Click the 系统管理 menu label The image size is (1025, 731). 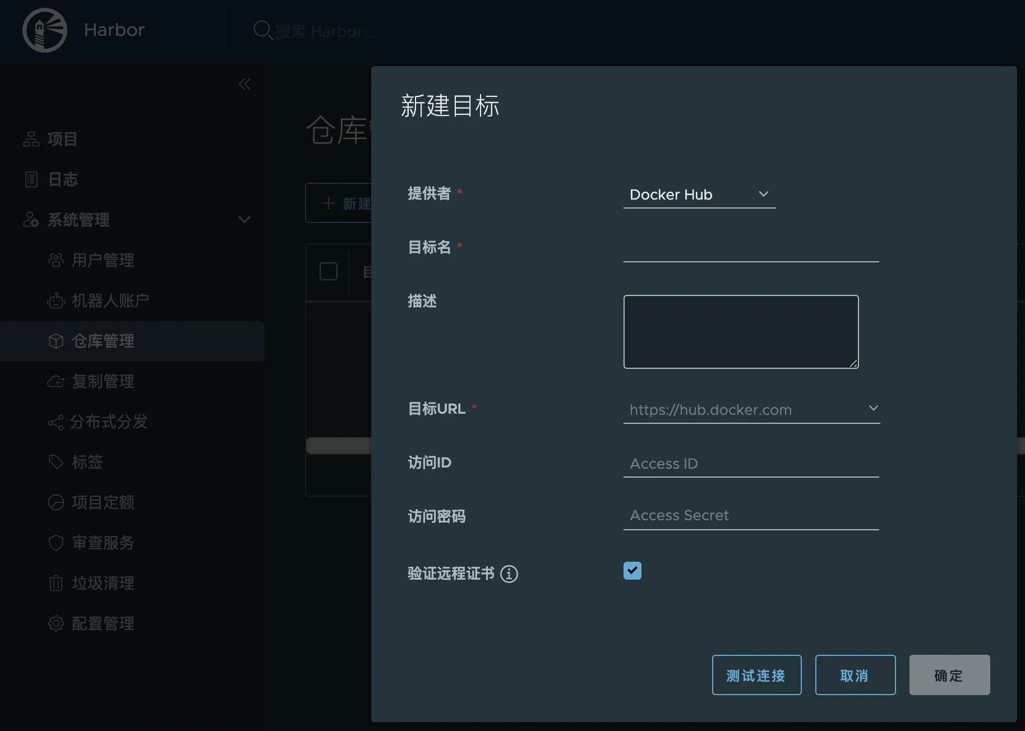[x=79, y=220]
